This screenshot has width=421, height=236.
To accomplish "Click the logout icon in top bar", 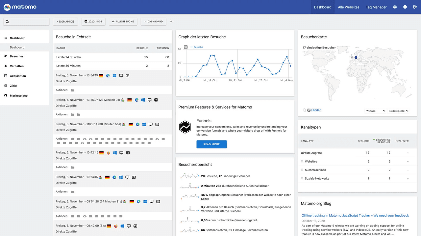I will 415,7.
